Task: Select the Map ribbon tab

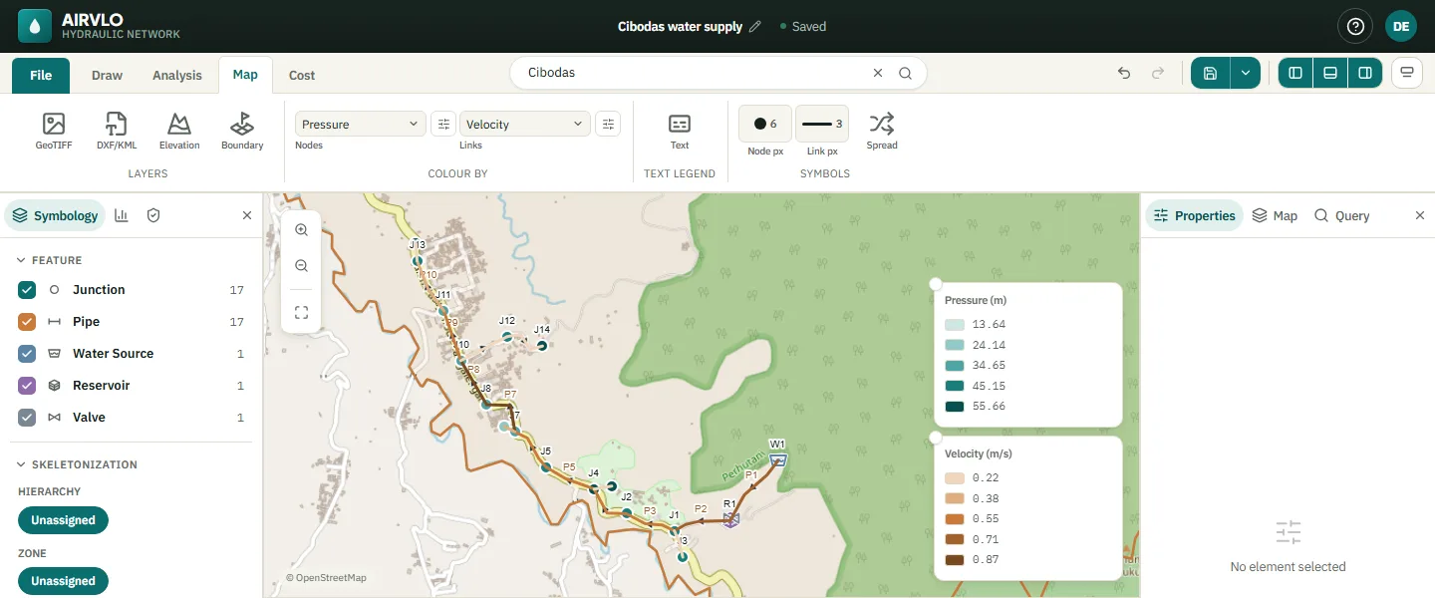Action: coord(245,75)
